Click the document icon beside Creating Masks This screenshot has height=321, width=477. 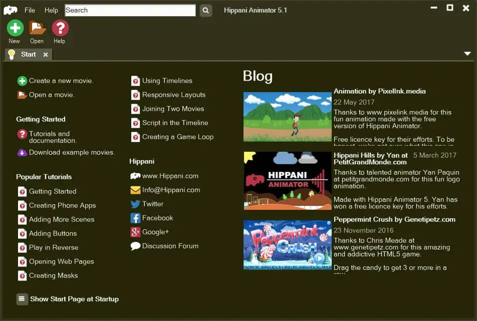pos(22,276)
